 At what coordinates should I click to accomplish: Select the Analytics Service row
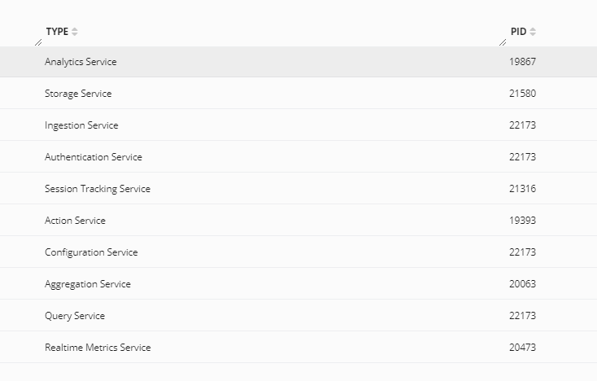coord(81,62)
